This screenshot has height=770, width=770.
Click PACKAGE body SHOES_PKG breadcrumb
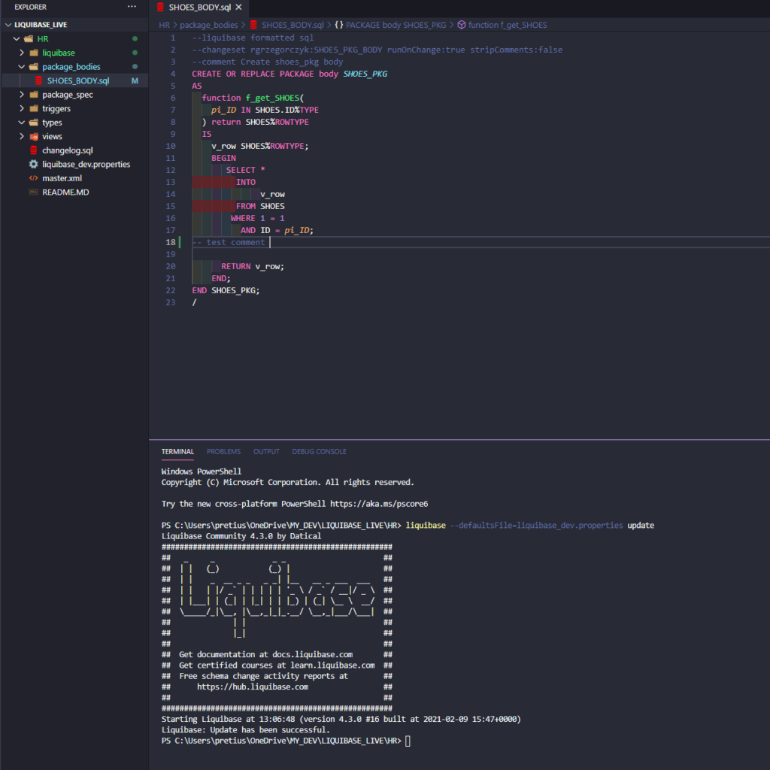coord(396,25)
